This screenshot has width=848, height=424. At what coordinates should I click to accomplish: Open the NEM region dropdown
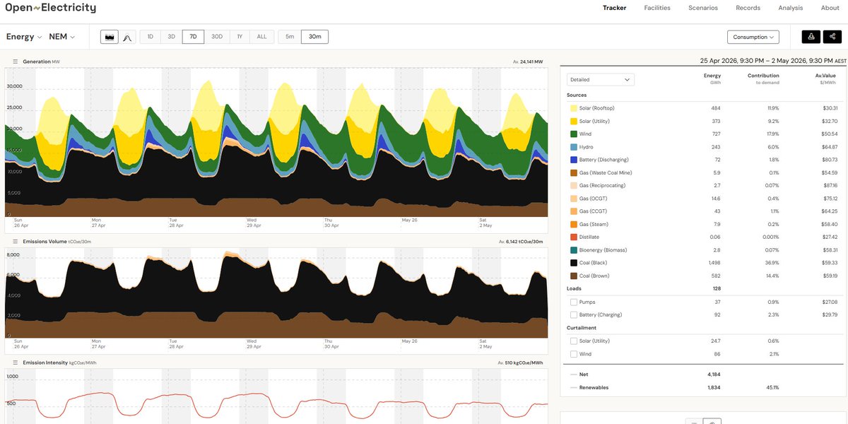click(62, 37)
